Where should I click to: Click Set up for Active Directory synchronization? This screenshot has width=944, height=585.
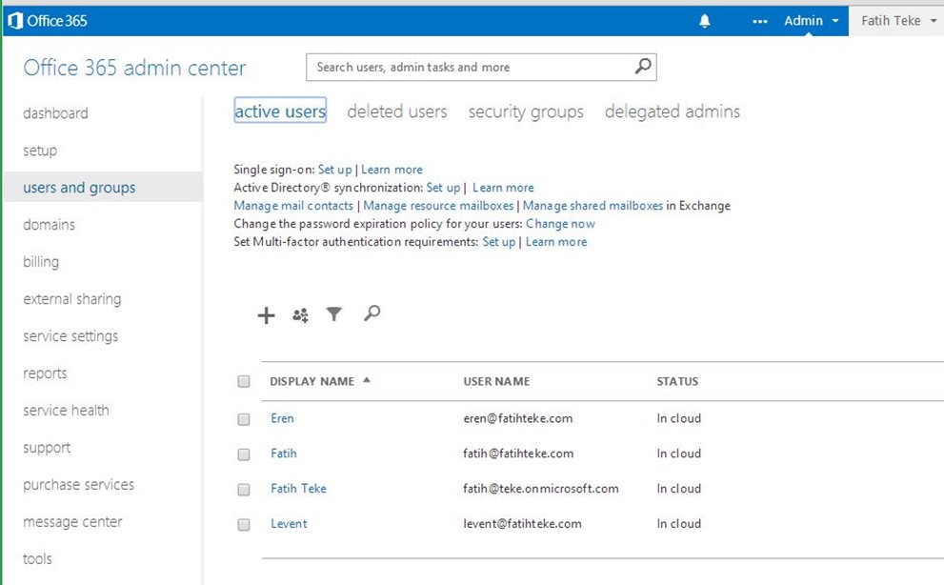(443, 188)
